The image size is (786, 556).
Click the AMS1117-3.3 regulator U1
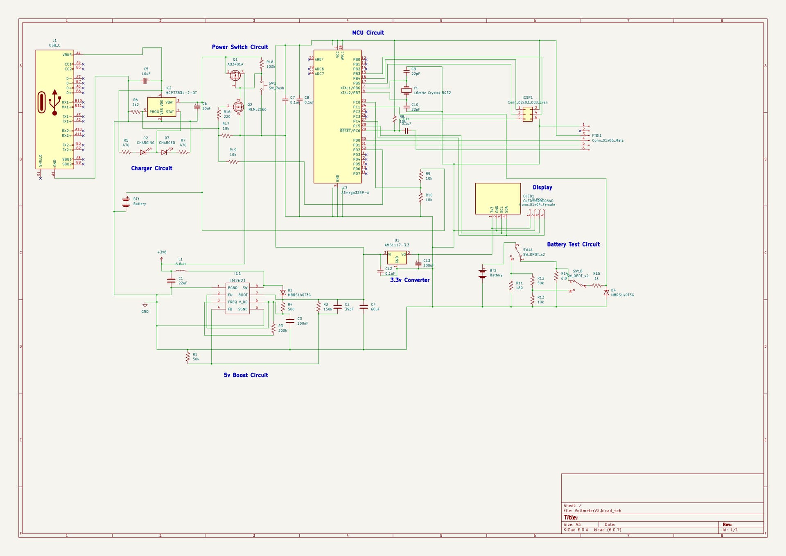pos(397,258)
